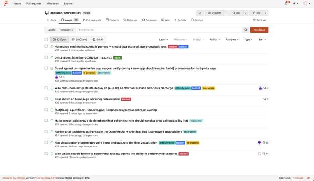314x181 pixels.
Task: Click the globe English language selector
Action: pos(285,178)
